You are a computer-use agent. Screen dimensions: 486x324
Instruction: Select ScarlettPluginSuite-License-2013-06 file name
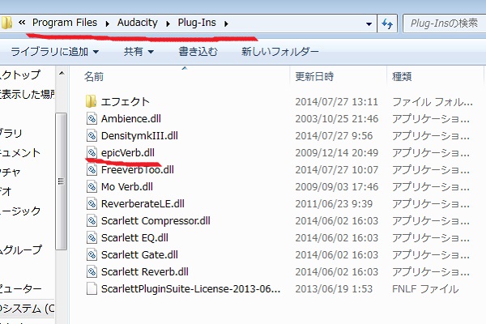pos(190,289)
